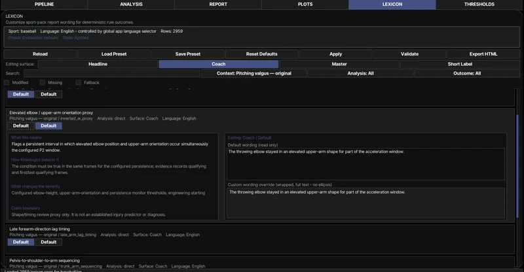Image resolution: width=524 pixels, height=272 pixels.
Task: Click the 'What this means' heading
Action: [x=26, y=137]
